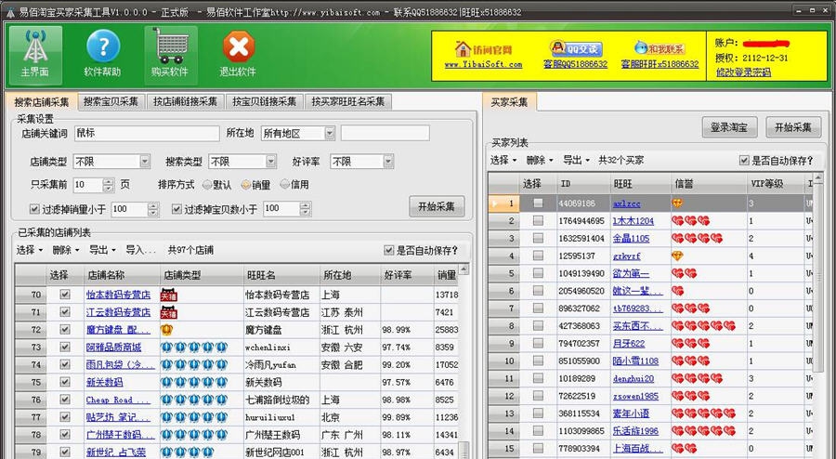Click 销量小于 value stepper arrows
This screenshot has width=836, height=459.
point(153,209)
